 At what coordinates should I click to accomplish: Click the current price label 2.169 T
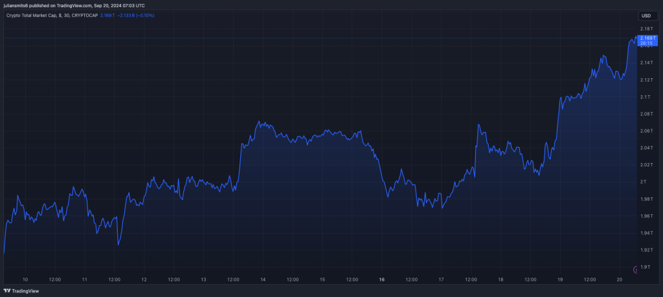(647, 39)
